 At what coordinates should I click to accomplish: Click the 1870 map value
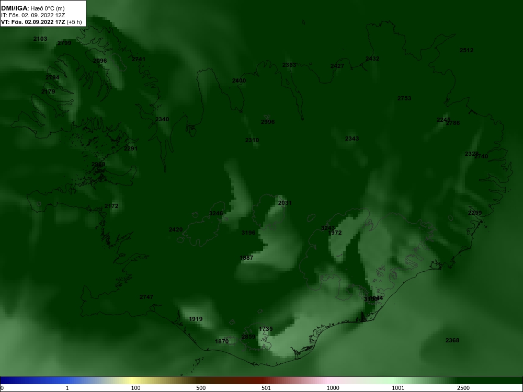[x=222, y=341]
